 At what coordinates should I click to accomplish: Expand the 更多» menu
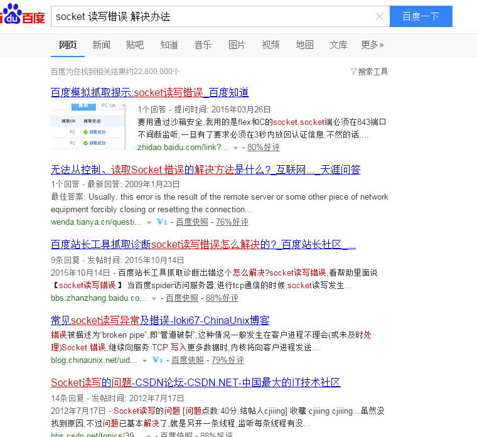click(372, 45)
